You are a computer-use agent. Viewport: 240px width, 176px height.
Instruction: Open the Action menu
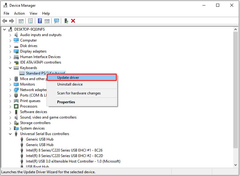click(19, 13)
